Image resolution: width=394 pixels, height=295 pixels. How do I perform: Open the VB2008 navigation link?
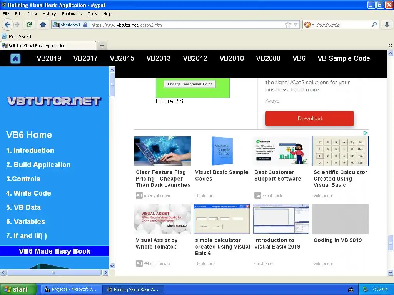(x=268, y=58)
